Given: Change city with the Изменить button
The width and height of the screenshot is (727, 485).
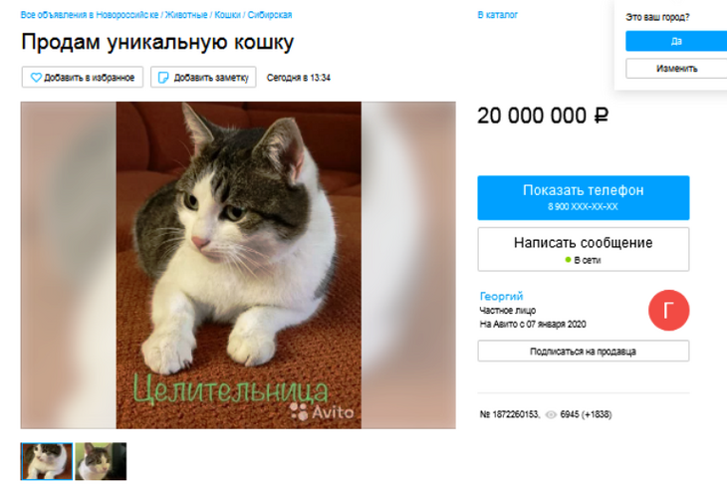Looking at the screenshot, I should coord(676,69).
